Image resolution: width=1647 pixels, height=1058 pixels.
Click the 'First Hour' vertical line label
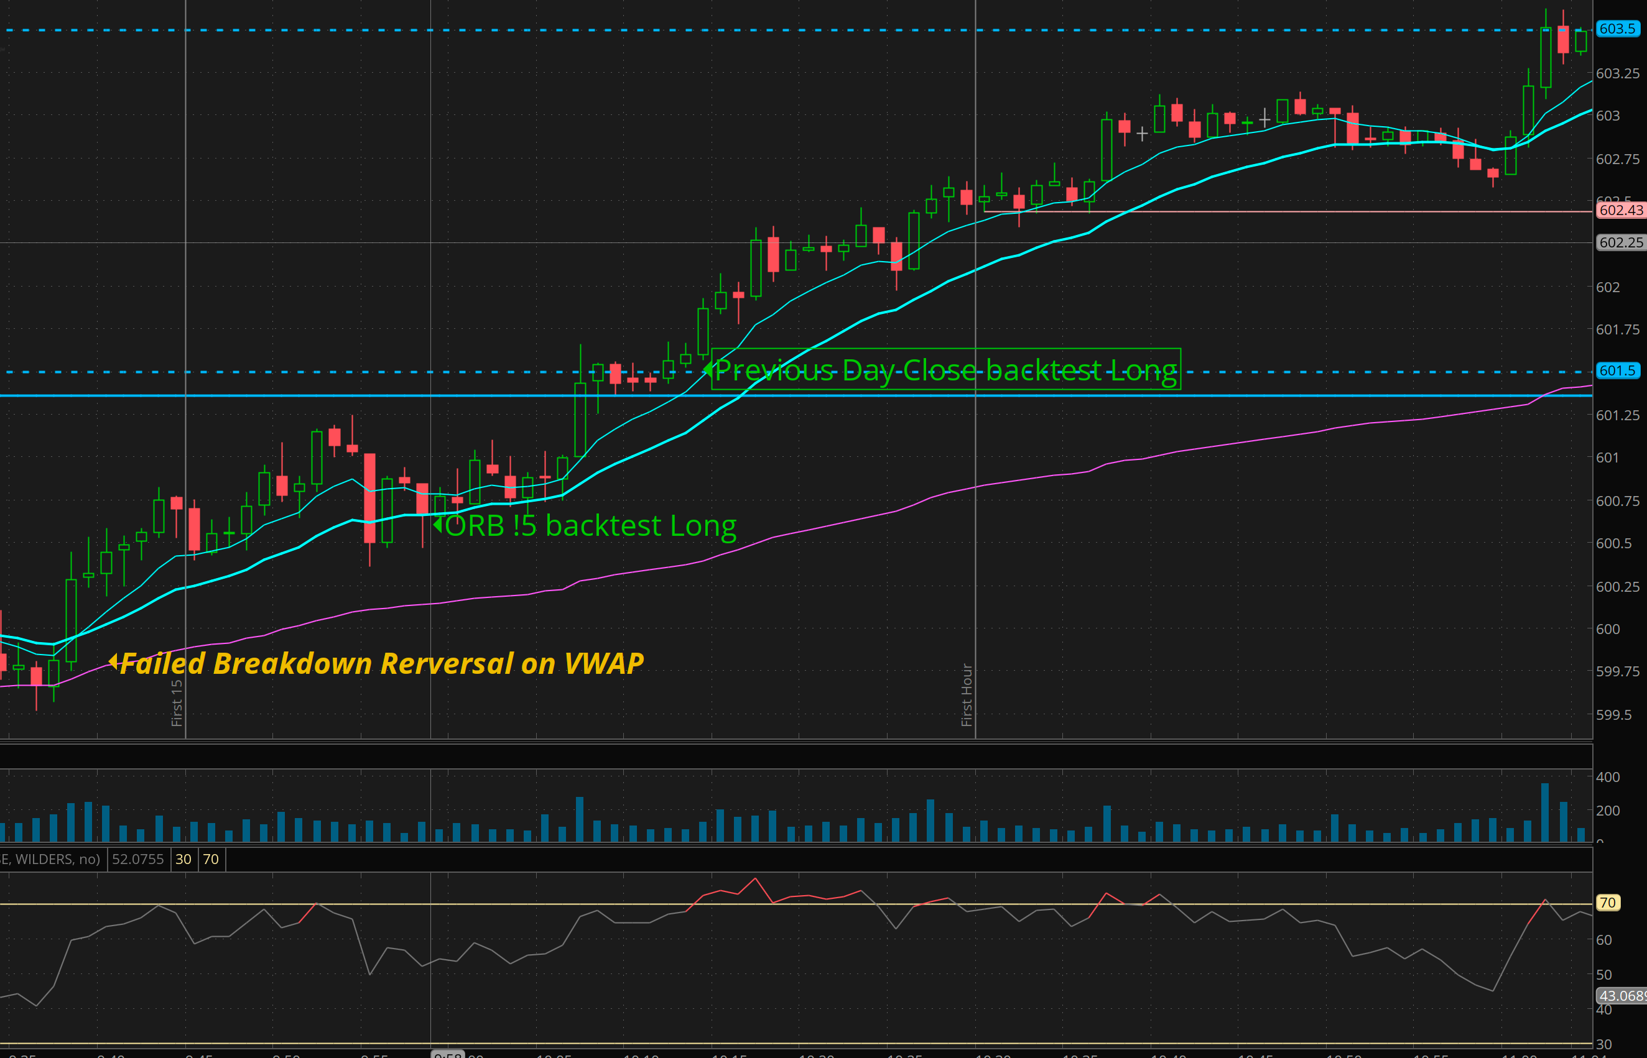[967, 694]
